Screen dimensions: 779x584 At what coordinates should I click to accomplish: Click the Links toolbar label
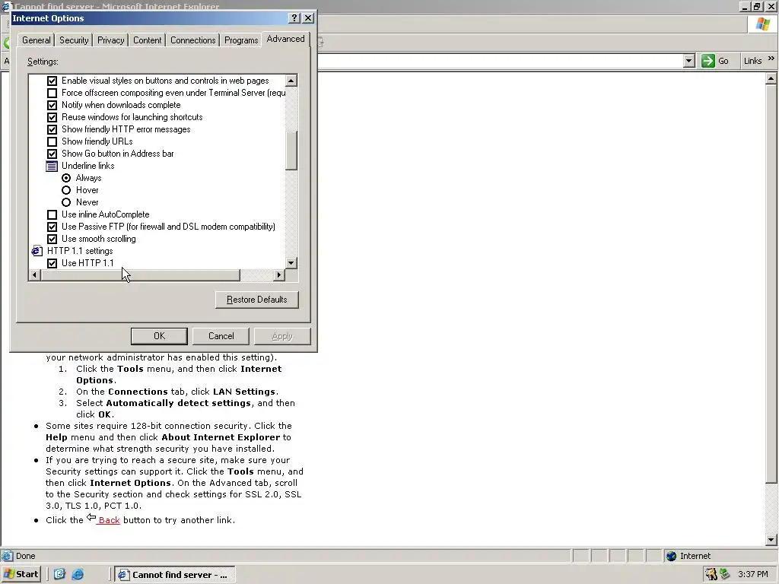click(x=752, y=61)
